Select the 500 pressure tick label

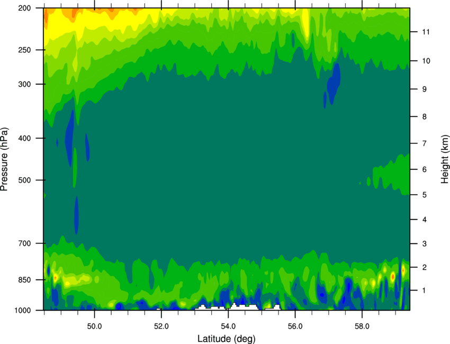[x=24, y=180]
